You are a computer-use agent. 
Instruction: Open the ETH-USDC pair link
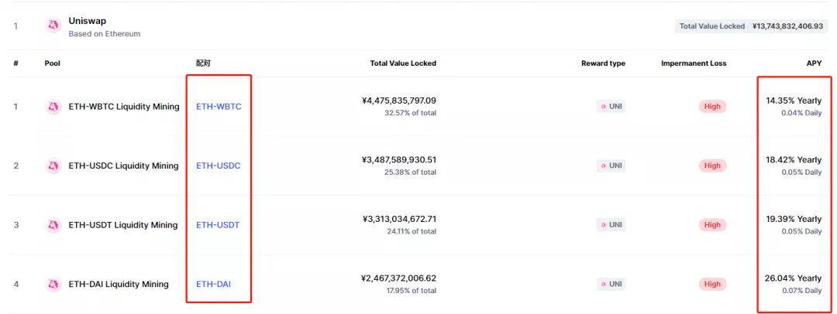(219, 166)
